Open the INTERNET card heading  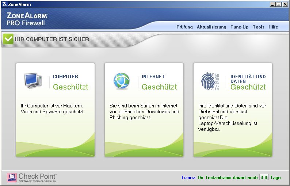(153, 77)
